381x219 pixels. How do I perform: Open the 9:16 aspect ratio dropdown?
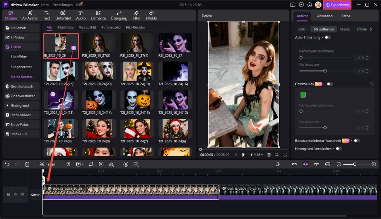coord(258,155)
